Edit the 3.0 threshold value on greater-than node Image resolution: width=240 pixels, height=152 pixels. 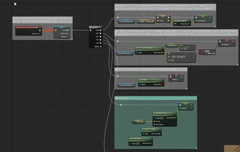(185, 49)
